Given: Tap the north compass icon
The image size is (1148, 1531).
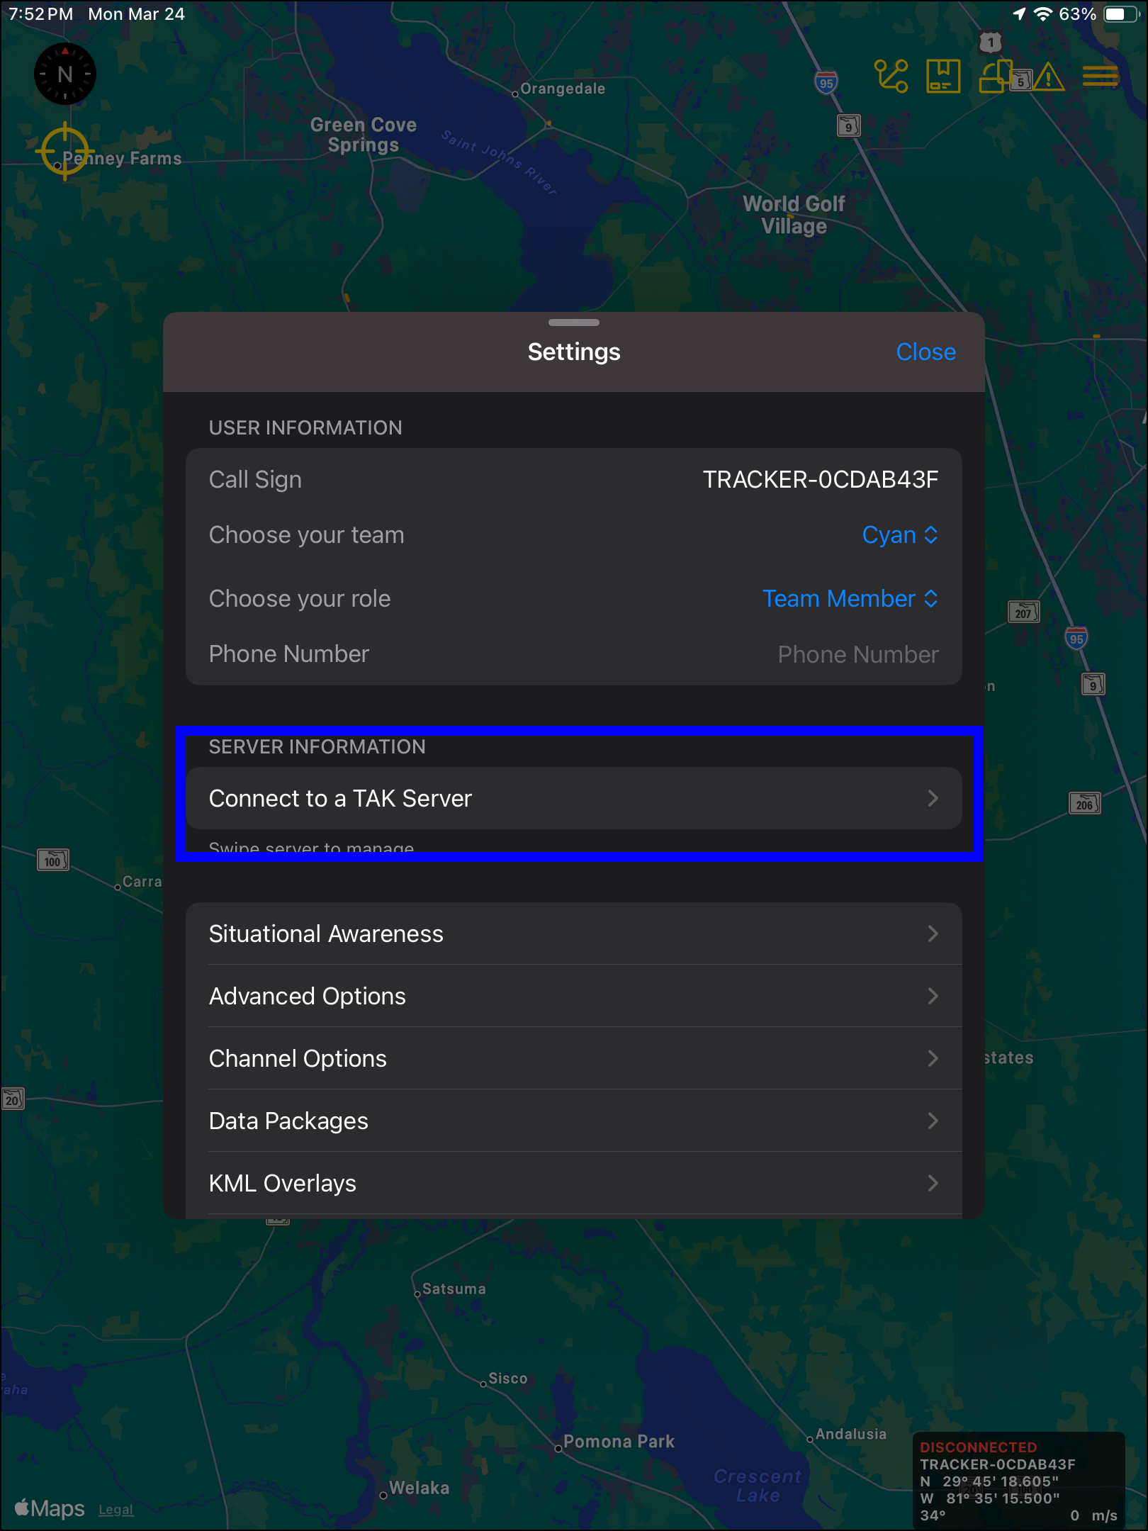Looking at the screenshot, I should (x=65, y=74).
